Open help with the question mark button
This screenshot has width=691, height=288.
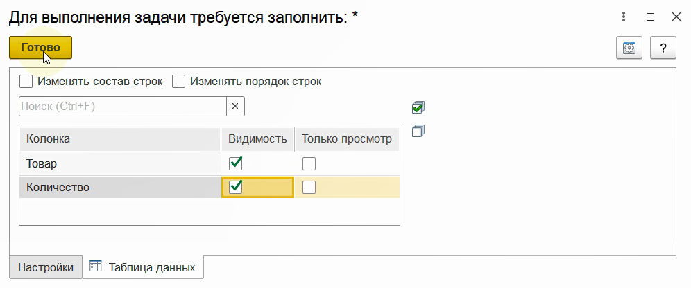point(663,48)
